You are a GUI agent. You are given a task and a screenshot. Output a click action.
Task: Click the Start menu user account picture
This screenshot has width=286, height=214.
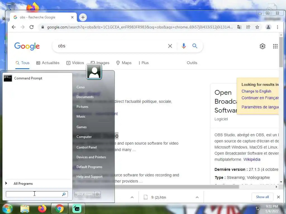coord(94,72)
